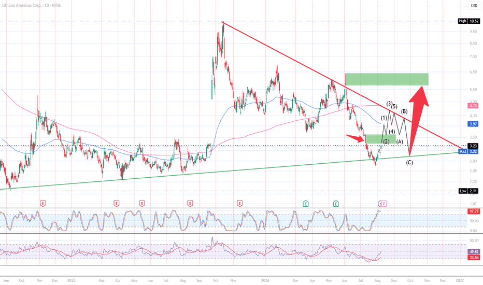This screenshot has height=285, width=483.
Task: Click the 9.50 level on the price scale
Action: pos(473,32)
